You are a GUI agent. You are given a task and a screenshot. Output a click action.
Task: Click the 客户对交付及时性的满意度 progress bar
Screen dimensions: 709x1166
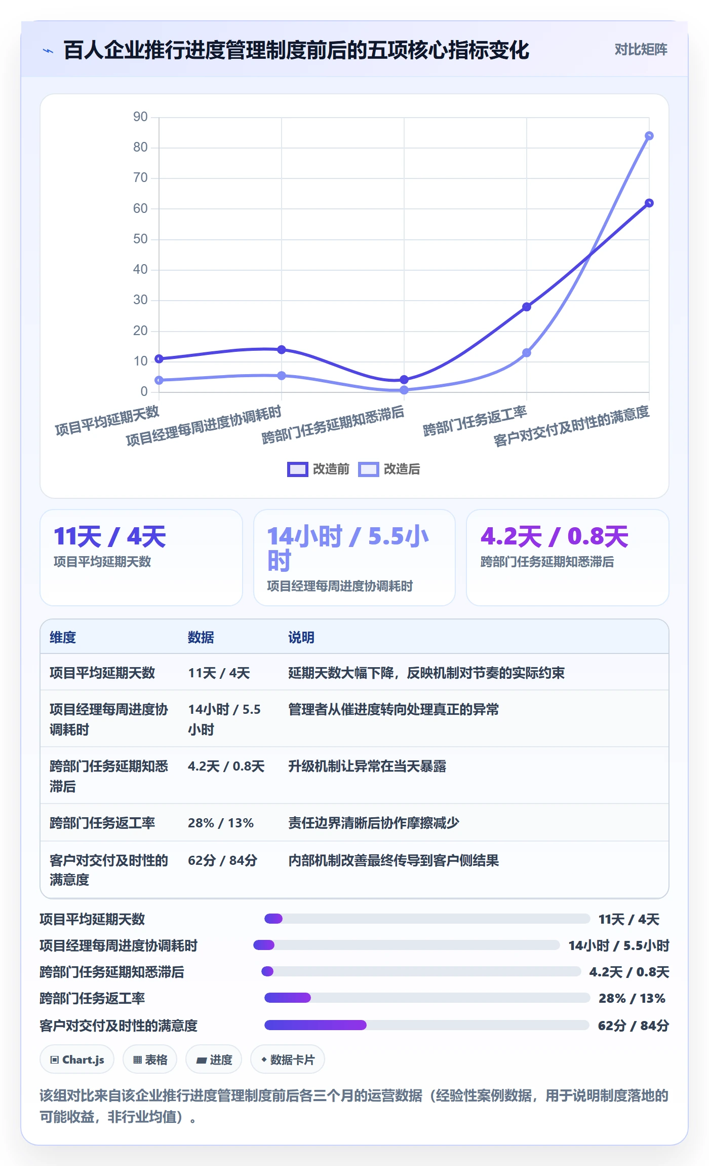[426, 1025]
